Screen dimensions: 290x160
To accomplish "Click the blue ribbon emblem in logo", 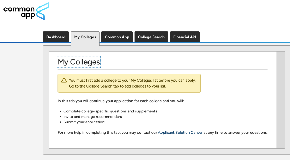I will (x=42, y=11).
